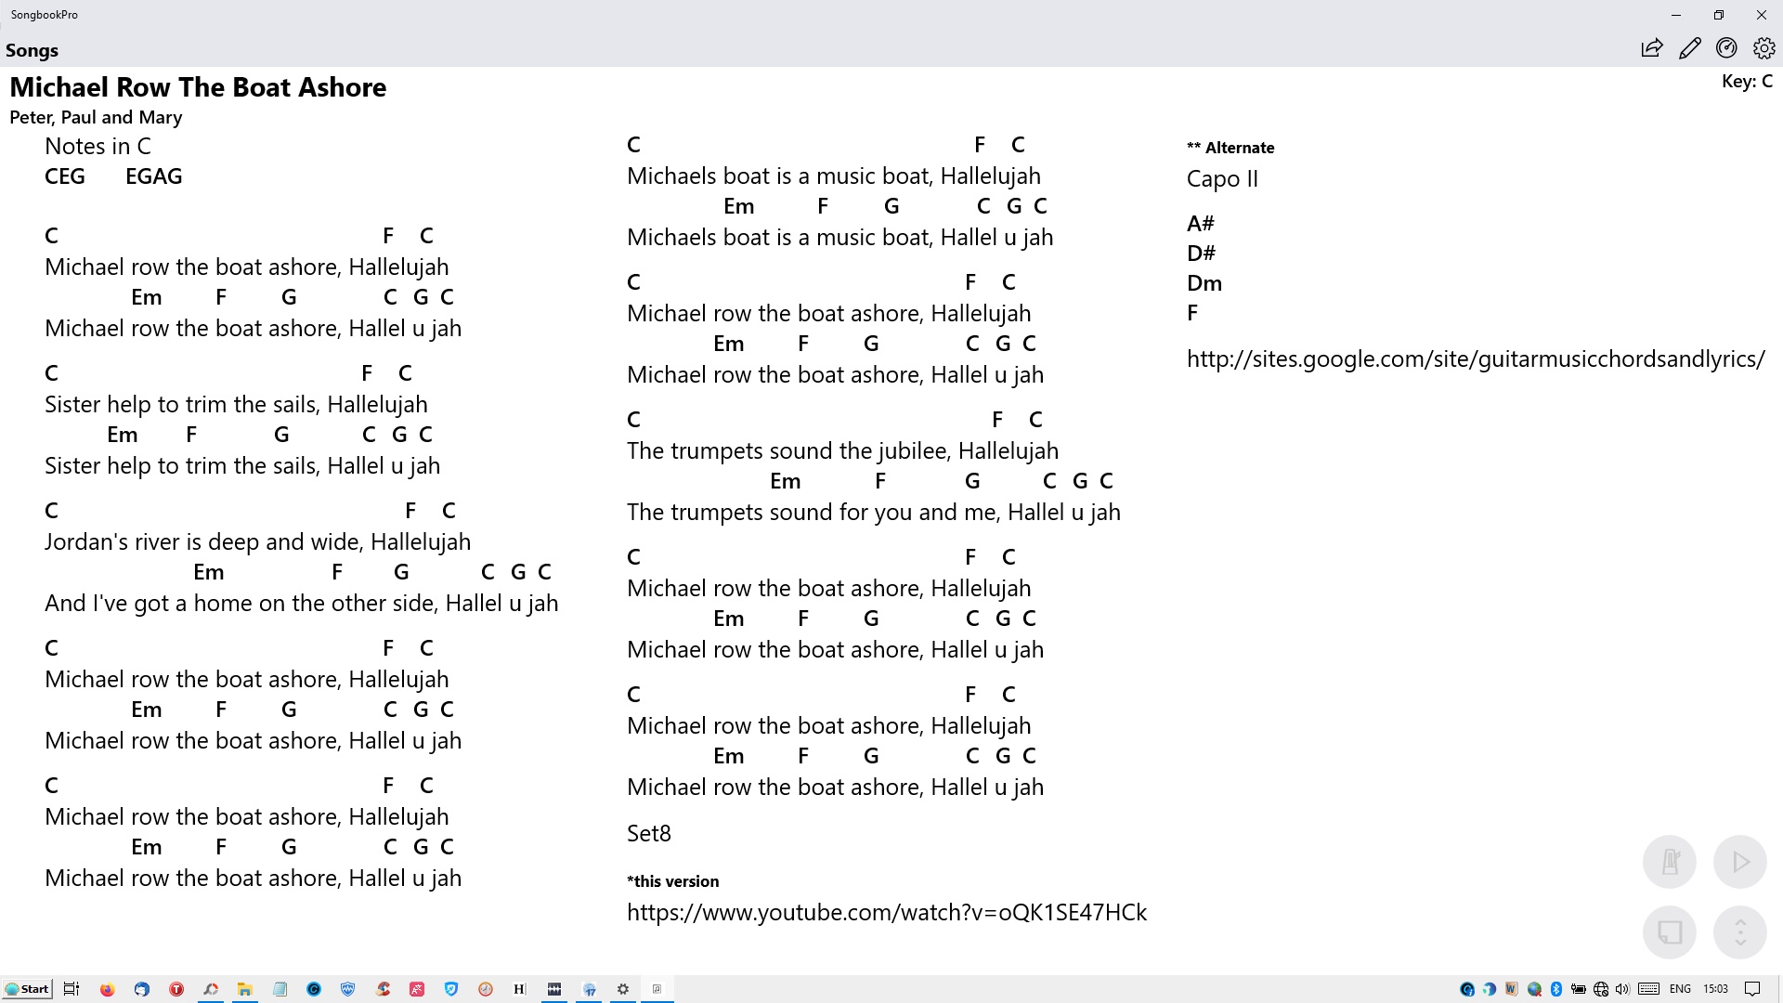Click the battery power tray icon
Viewport: 1783px width, 1003px height.
(x=1578, y=989)
